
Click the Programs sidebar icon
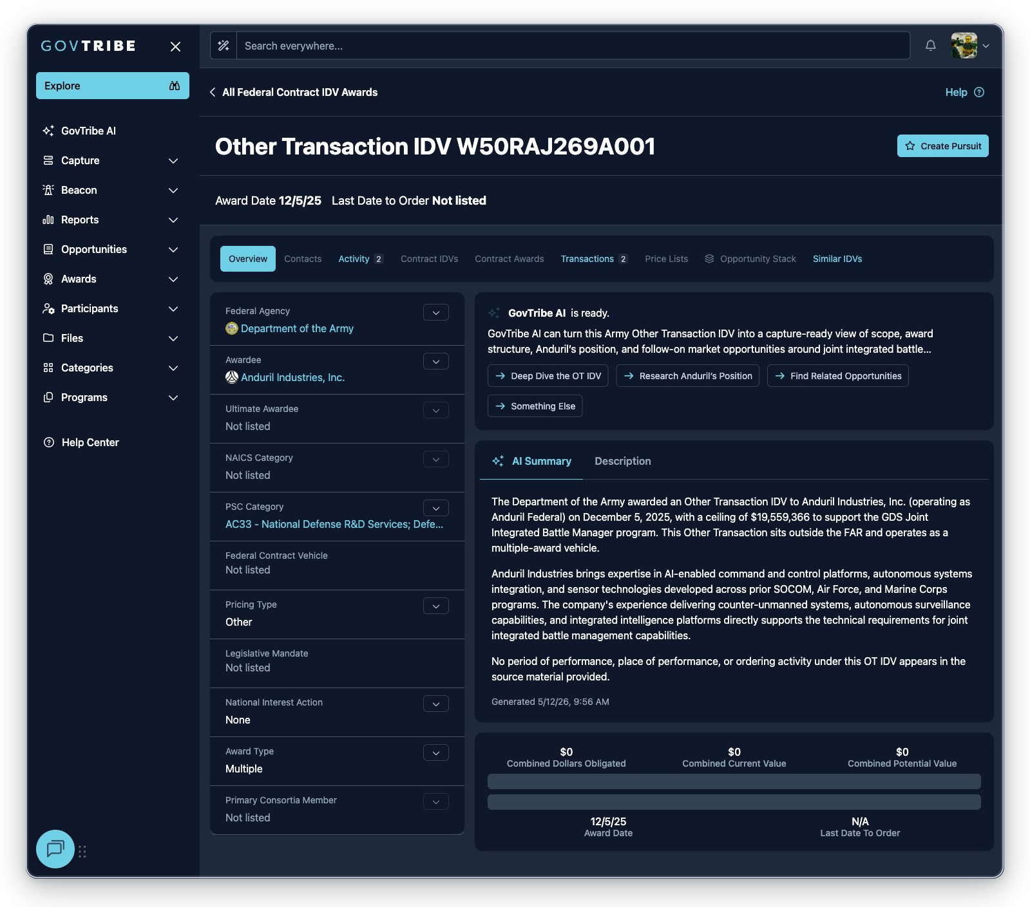(x=48, y=397)
